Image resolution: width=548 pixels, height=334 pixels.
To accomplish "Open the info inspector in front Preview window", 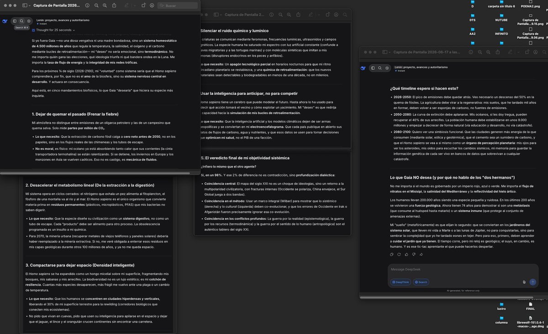I will click(87, 5).
